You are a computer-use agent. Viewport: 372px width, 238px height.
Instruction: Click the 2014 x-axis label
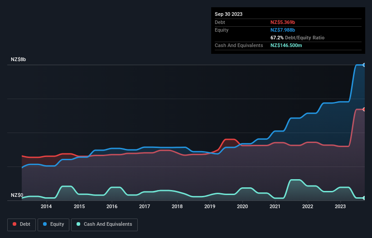pos(46,206)
